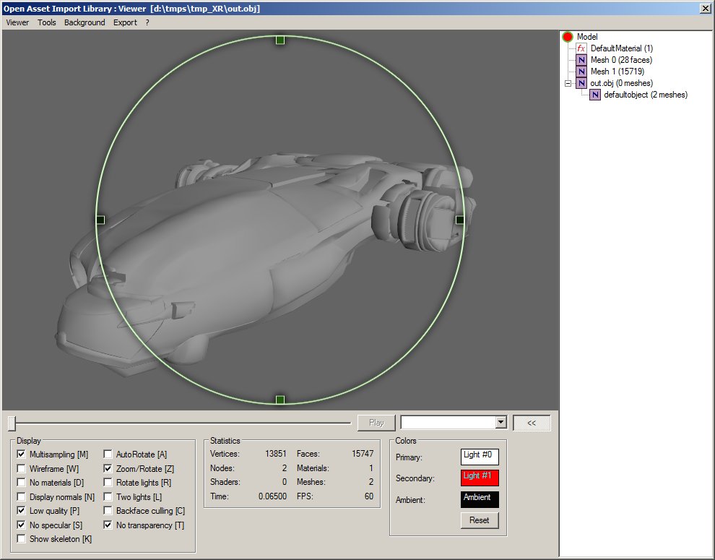The width and height of the screenshot is (715, 560).
Task: Enable the Wireframe [W] checkbox
Action: (21, 469)
